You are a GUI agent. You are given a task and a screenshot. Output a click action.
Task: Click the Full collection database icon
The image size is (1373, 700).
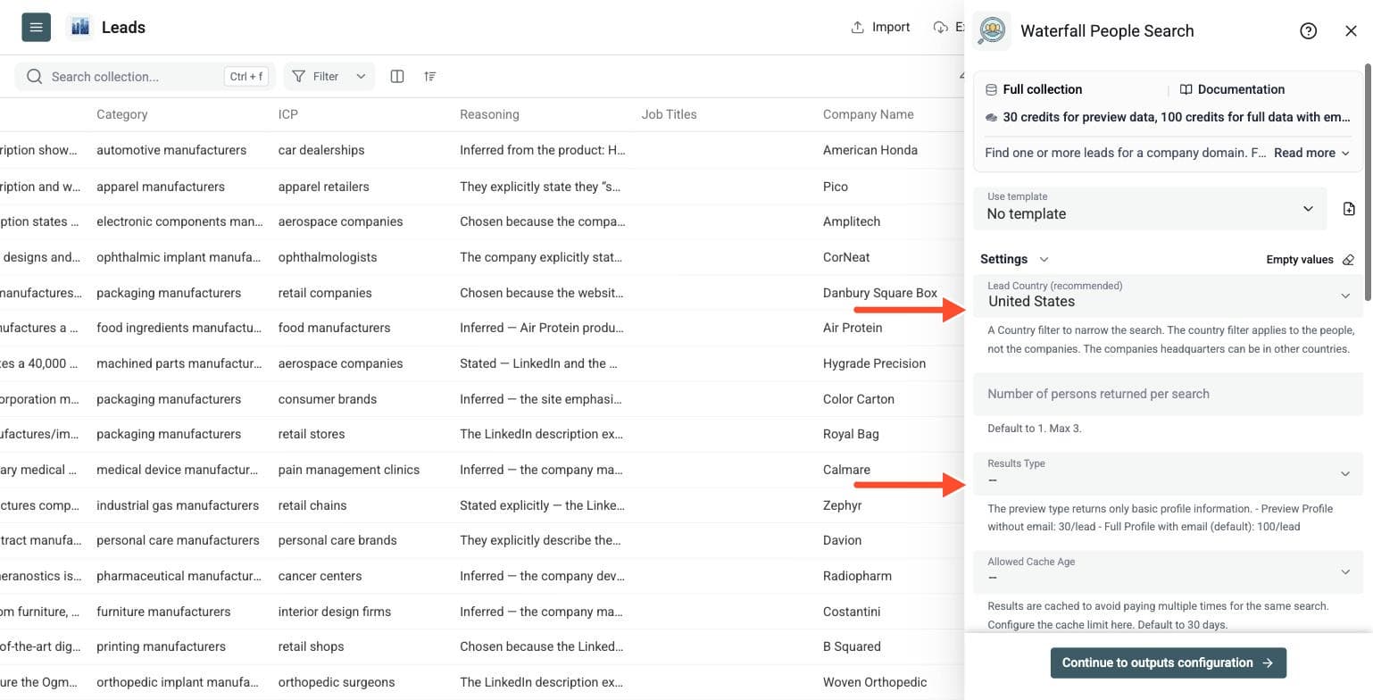[991, 89]
